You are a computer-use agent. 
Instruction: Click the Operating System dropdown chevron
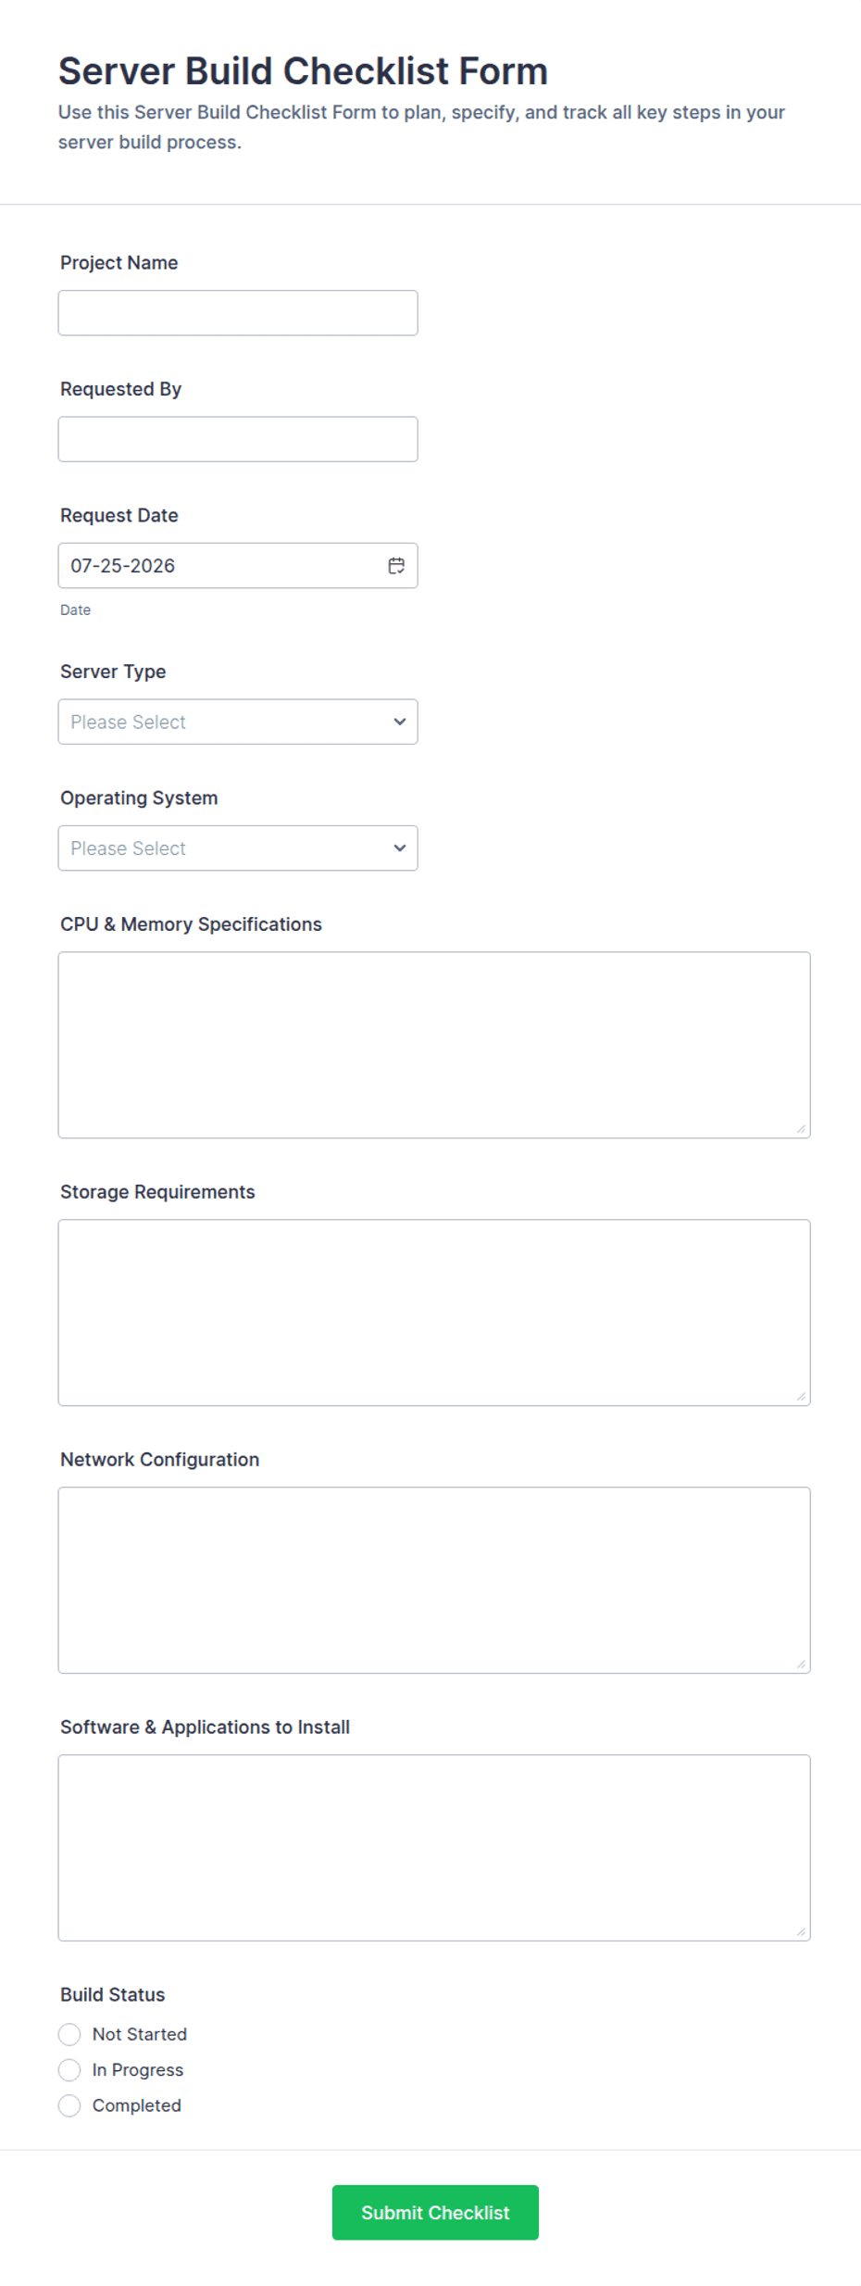click(400, 848)
